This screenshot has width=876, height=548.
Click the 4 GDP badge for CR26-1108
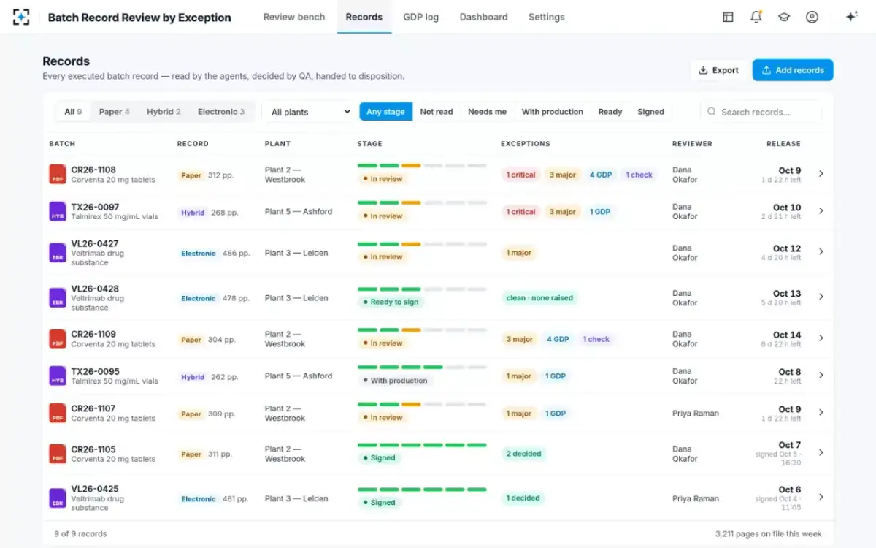pyautogui.click(x=601, y=175)
